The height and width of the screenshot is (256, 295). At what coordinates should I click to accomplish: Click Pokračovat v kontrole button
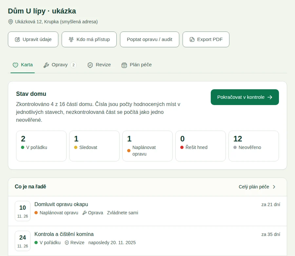click(x=245, y=97)
